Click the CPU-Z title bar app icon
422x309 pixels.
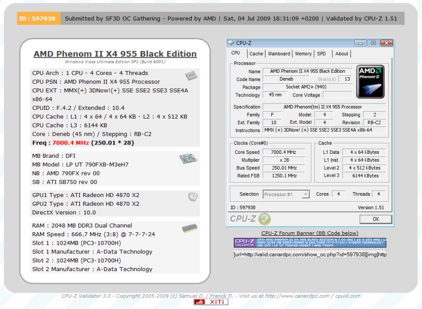pyautogui.click(x=231, y=43)
